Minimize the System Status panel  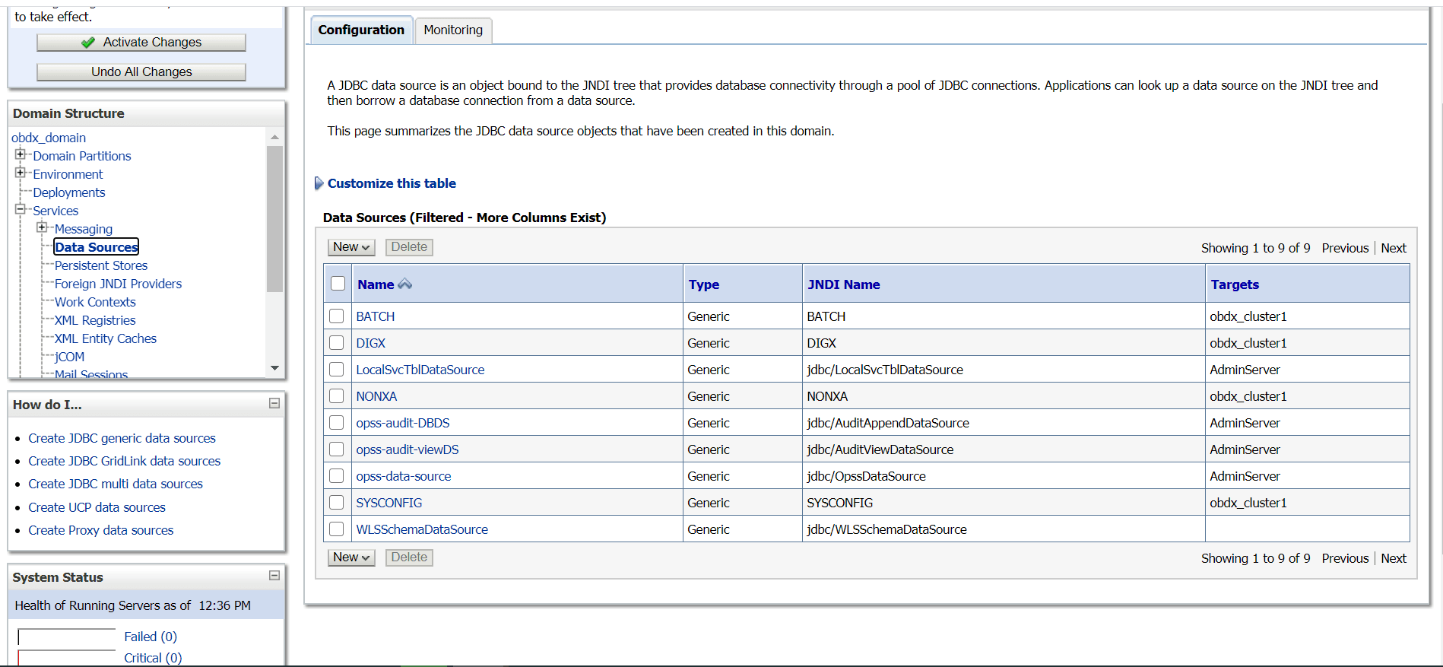274,576
